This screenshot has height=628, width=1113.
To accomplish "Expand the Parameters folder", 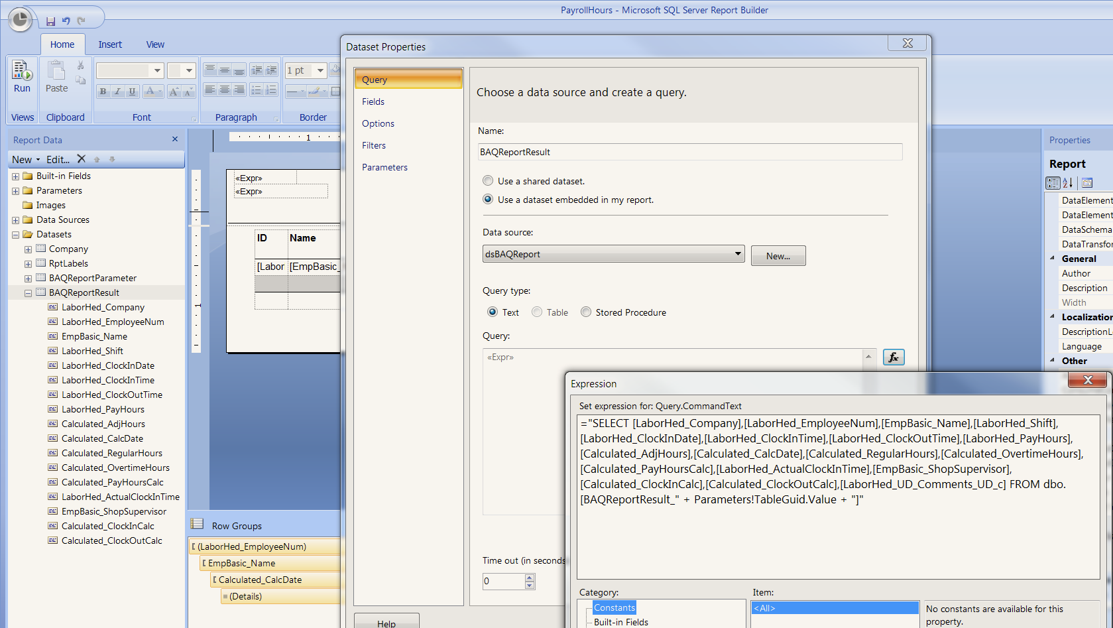I will click(x=15, y=191).
